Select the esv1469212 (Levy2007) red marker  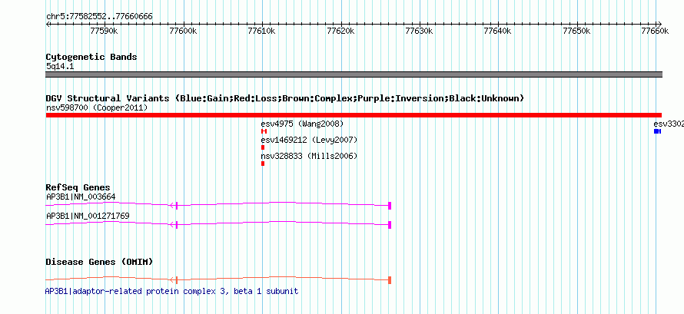click(x=263, y=147)
